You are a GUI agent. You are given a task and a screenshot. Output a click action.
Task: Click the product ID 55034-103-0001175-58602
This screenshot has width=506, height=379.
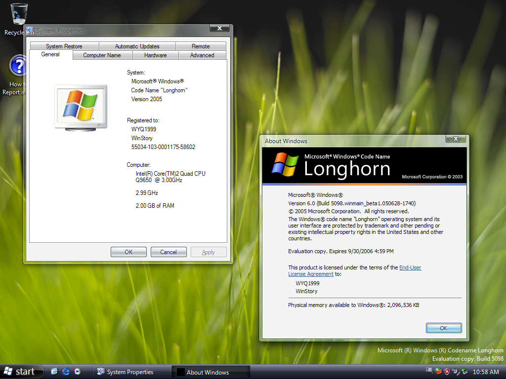coord(163,147)
